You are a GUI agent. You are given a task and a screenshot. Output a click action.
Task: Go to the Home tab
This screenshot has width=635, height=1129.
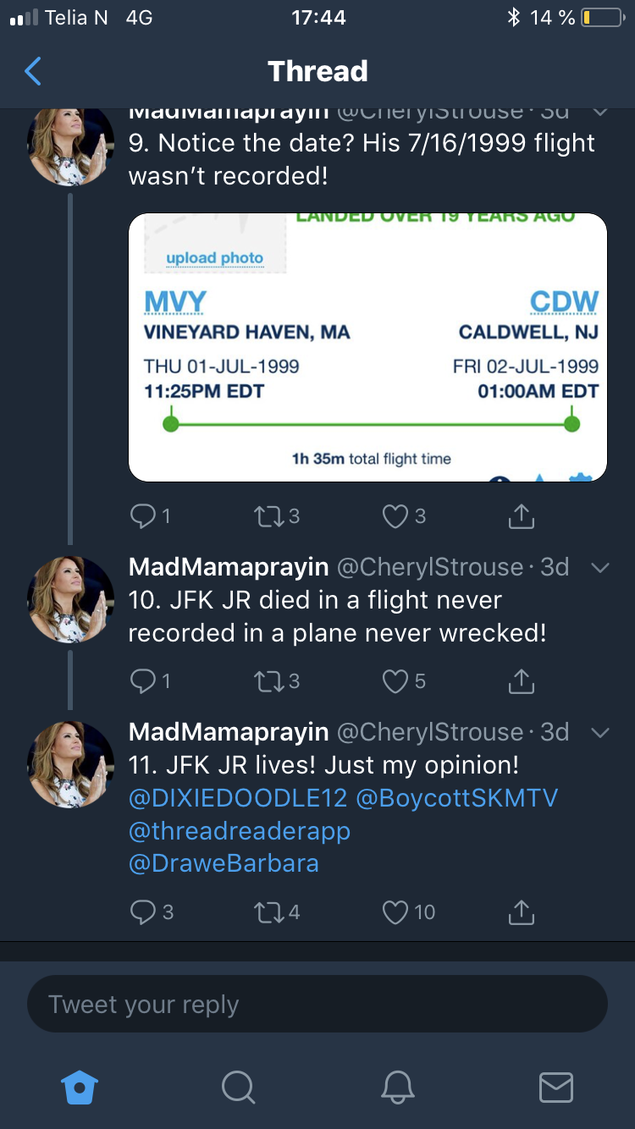(80, 1087)
